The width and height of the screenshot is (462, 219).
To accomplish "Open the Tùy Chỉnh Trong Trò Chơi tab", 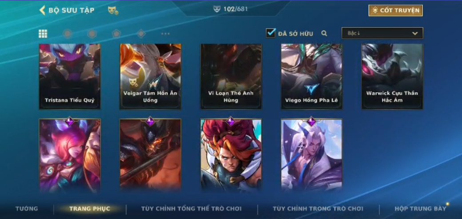I will [318, 209].
